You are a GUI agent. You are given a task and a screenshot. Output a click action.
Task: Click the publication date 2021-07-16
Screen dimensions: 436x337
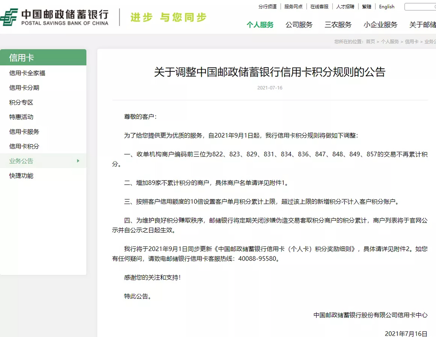270,88
